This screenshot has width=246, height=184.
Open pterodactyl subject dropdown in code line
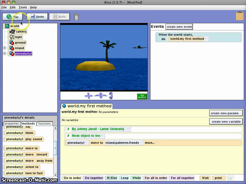pyautogui.click(x=86, y=143)
